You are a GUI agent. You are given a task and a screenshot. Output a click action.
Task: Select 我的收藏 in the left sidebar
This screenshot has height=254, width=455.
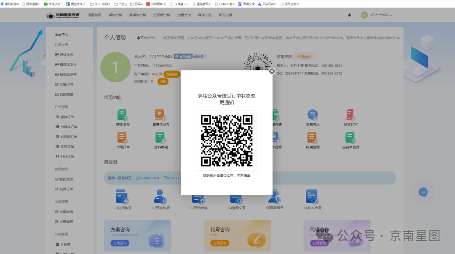(x=64, y=94)
